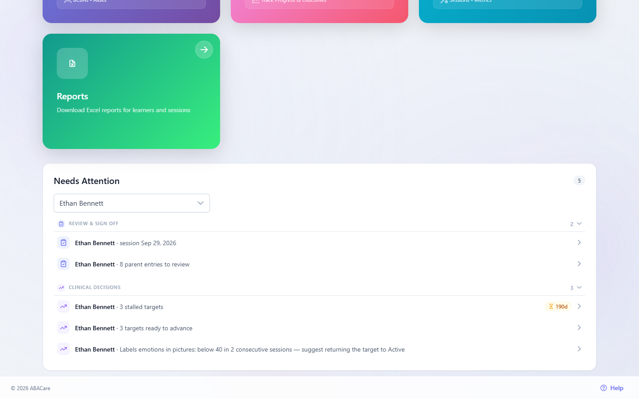Image resolution: width=639 pixels, height=399 pixels.
Task: Open chevron for session Sep 29, 2026 row
Action: tap(579, 243)
